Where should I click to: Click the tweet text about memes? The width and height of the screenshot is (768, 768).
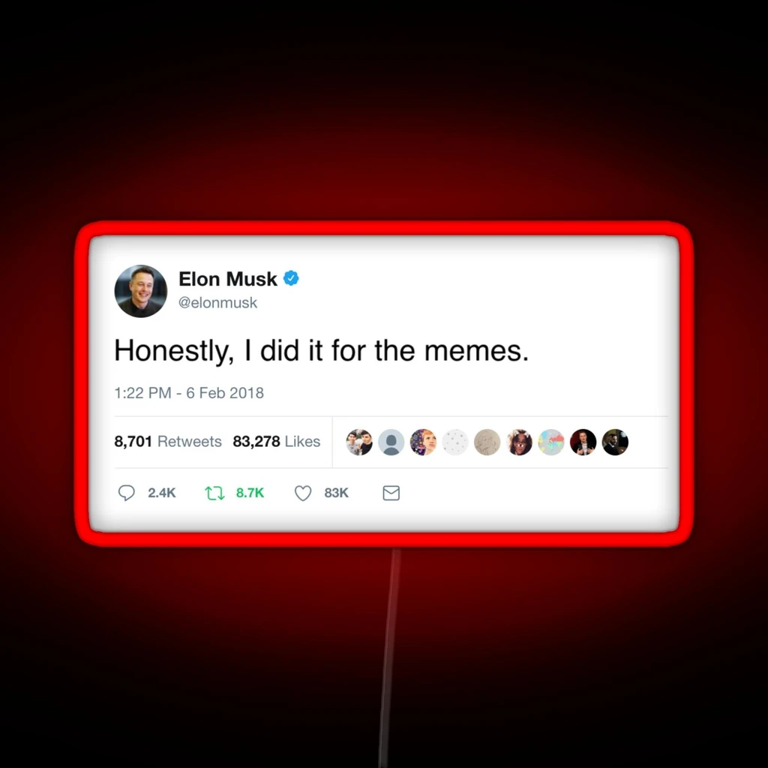click(321, 351)
